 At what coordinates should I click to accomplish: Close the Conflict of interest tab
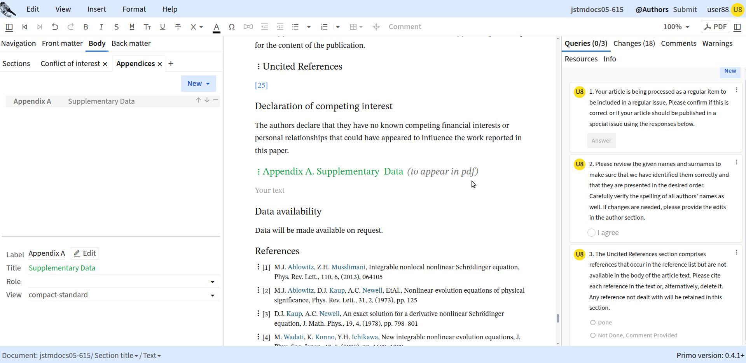(105, 64)
